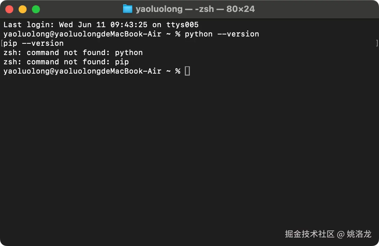Click the "%" symbol on the last prompt
The width and height of the screenshot is (379, 246).
(x=178, y=71)
